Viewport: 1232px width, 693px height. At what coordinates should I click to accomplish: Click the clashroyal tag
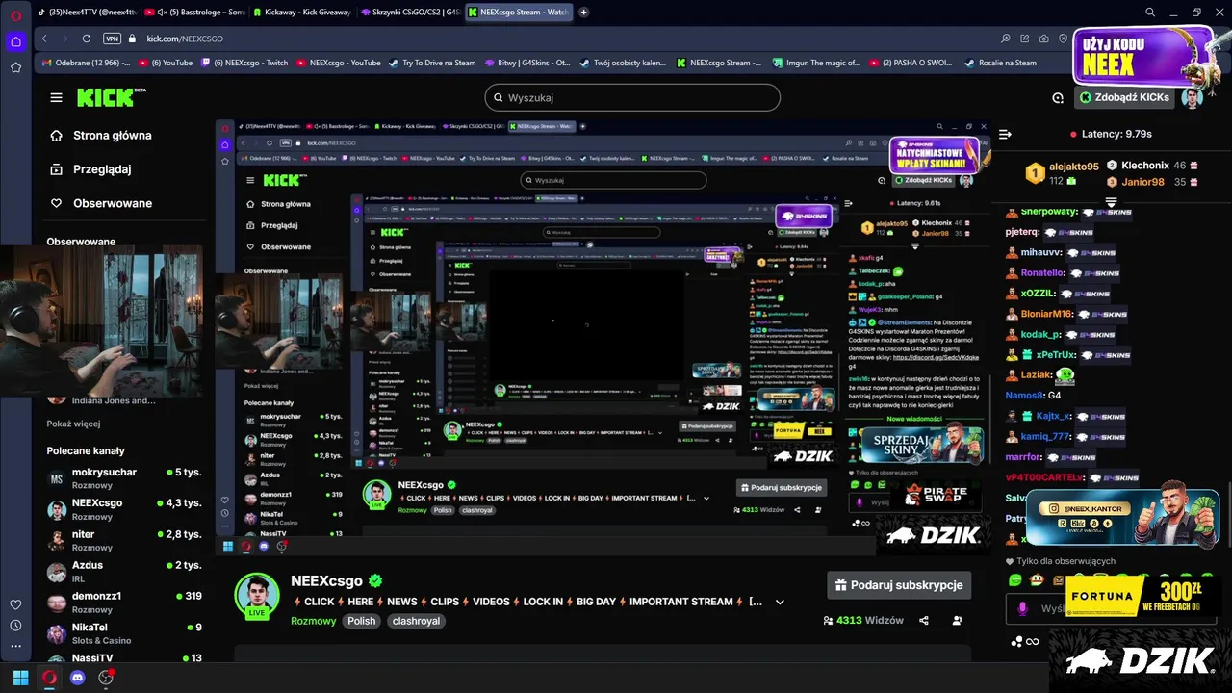pyautogui.click(x=416, y=621)
